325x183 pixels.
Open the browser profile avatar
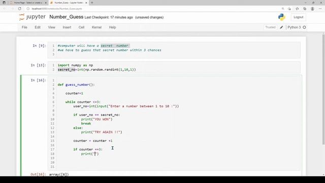[x=312, y=9]
